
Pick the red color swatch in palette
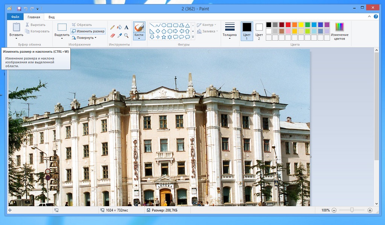288,25
